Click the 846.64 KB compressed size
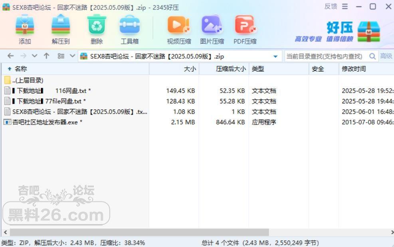Screen dimensions: 394x247 click(230, 123)
